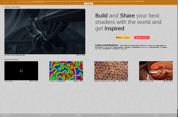Click the search field in the header
This screenshot has width=178, height=117.
point(30,2)
